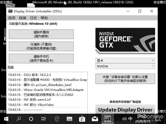Screen dimensions: 166x124
Task: Click the 来自合作伙伴的广告信息 label
Action: (125, 102)
